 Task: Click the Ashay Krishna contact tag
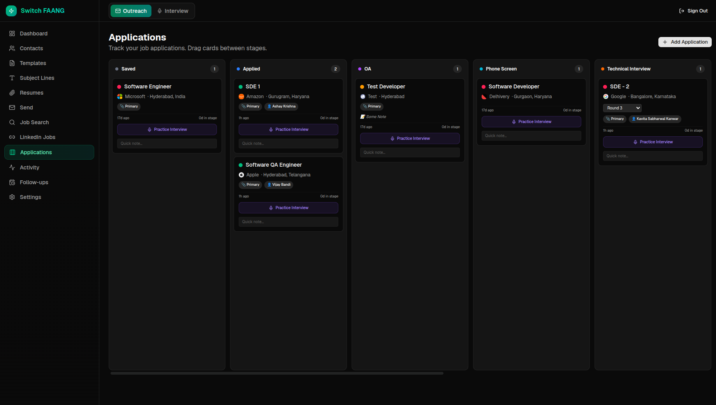pyautogui.click(x=281, y=106)
